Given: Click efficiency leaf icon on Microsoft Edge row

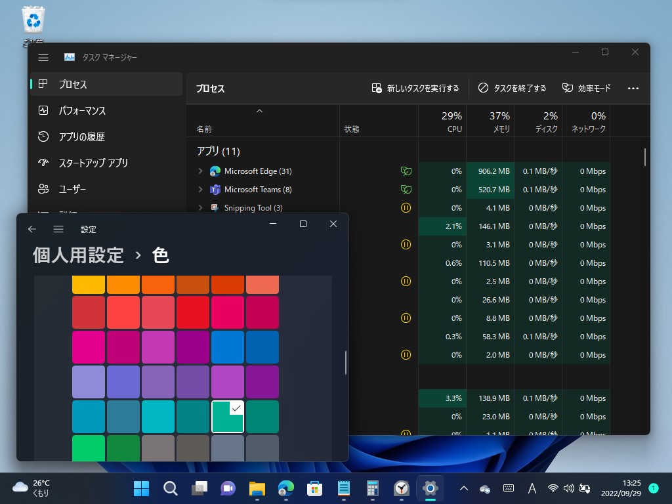Looking at the screenshot, I should point(406,171).
